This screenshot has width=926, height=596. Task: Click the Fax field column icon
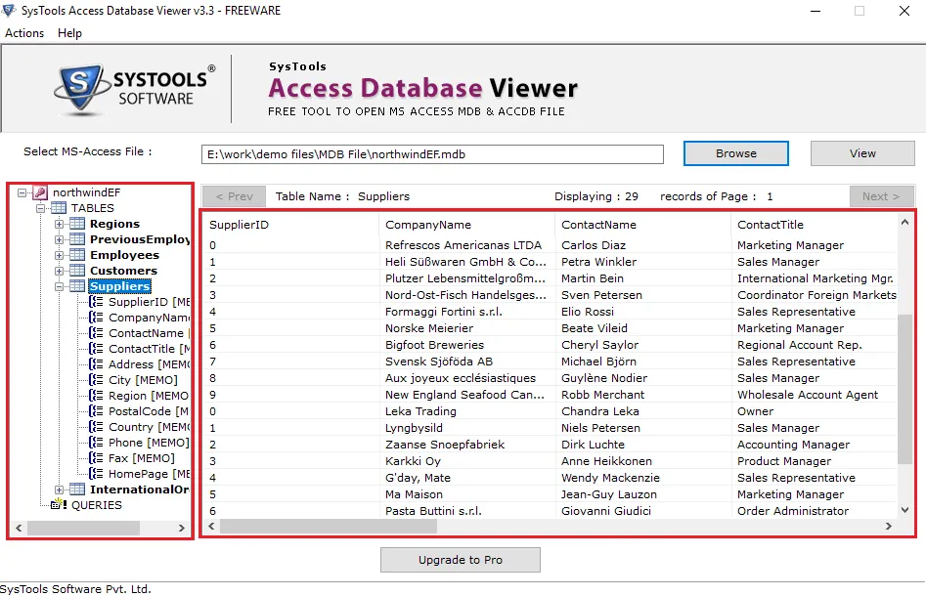[x=96, y=458]
